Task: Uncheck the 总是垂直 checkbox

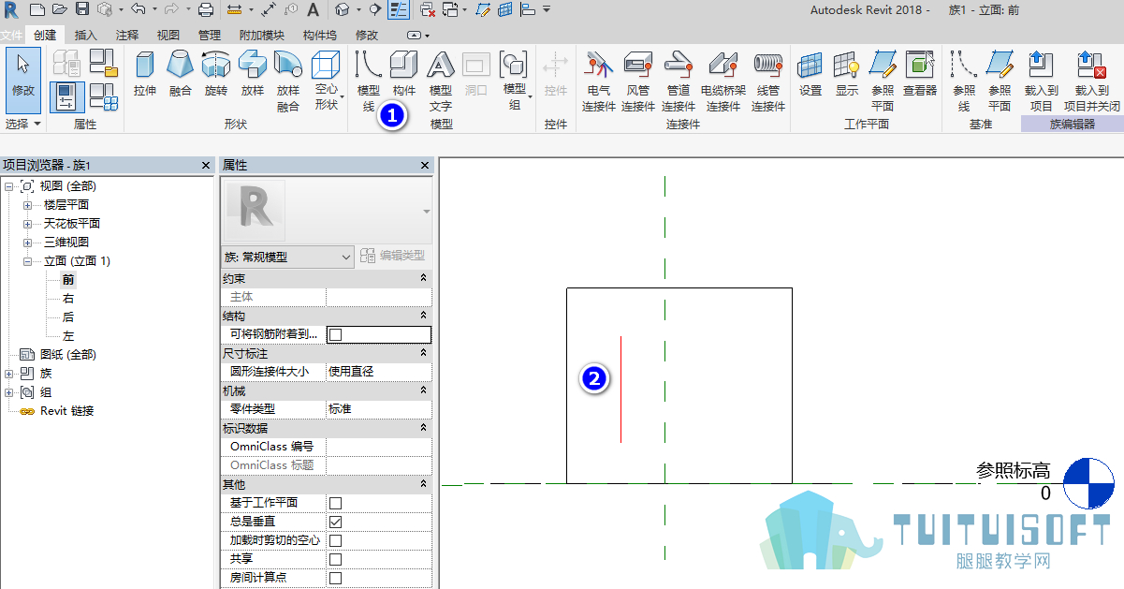Action: (335, 522)
